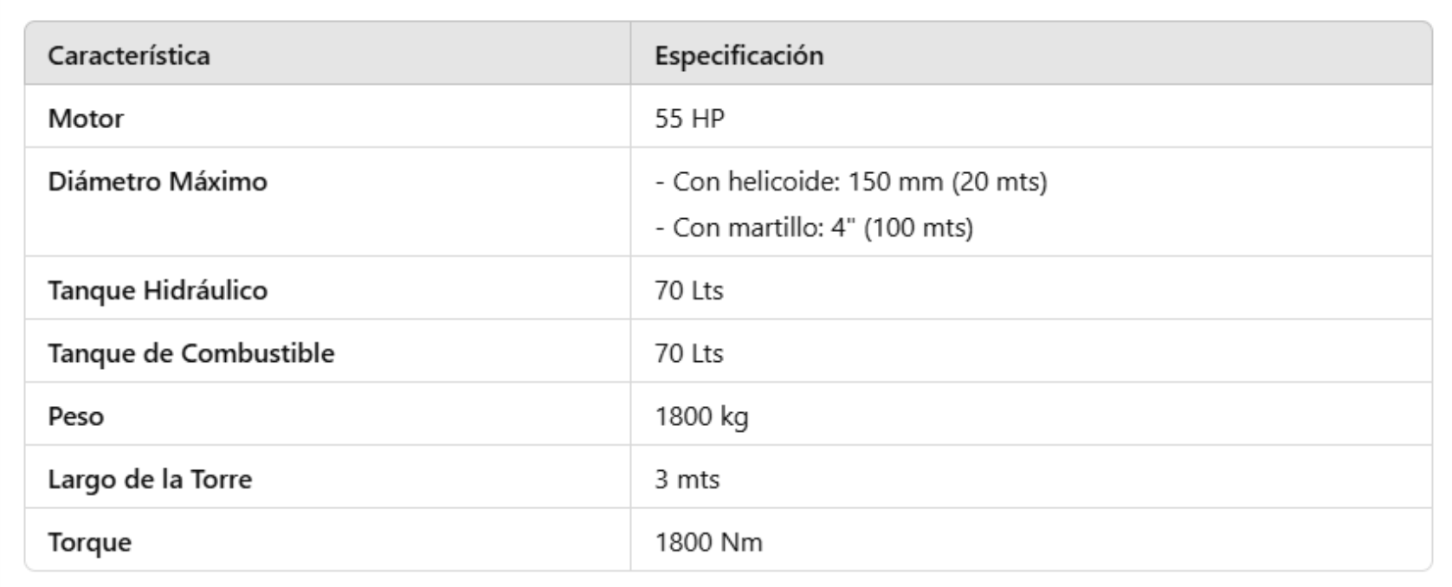Viewport: 1452px width, 587px height.
Task: Select the Largo de la Torre label
Action: [x=150, y=480]
